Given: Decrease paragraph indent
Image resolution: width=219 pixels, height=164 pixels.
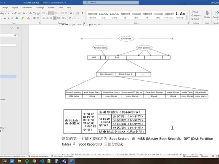Looking at the screenshot, I should [x=62, y=13].
